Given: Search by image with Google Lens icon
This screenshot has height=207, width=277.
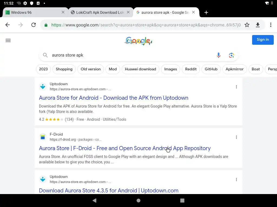Looking at the screenshot, I should click(232, 55).
